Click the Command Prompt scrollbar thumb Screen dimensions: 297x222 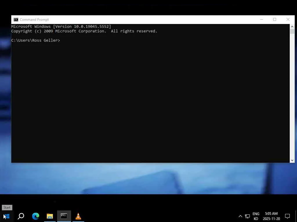(292, 31)
